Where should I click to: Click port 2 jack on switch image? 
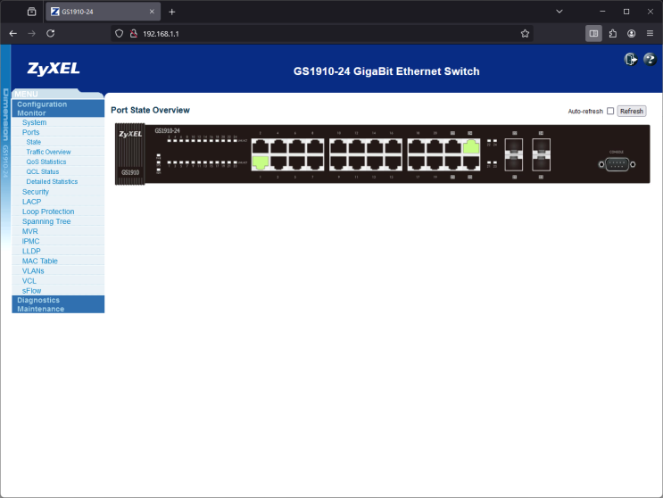[261, 146]
